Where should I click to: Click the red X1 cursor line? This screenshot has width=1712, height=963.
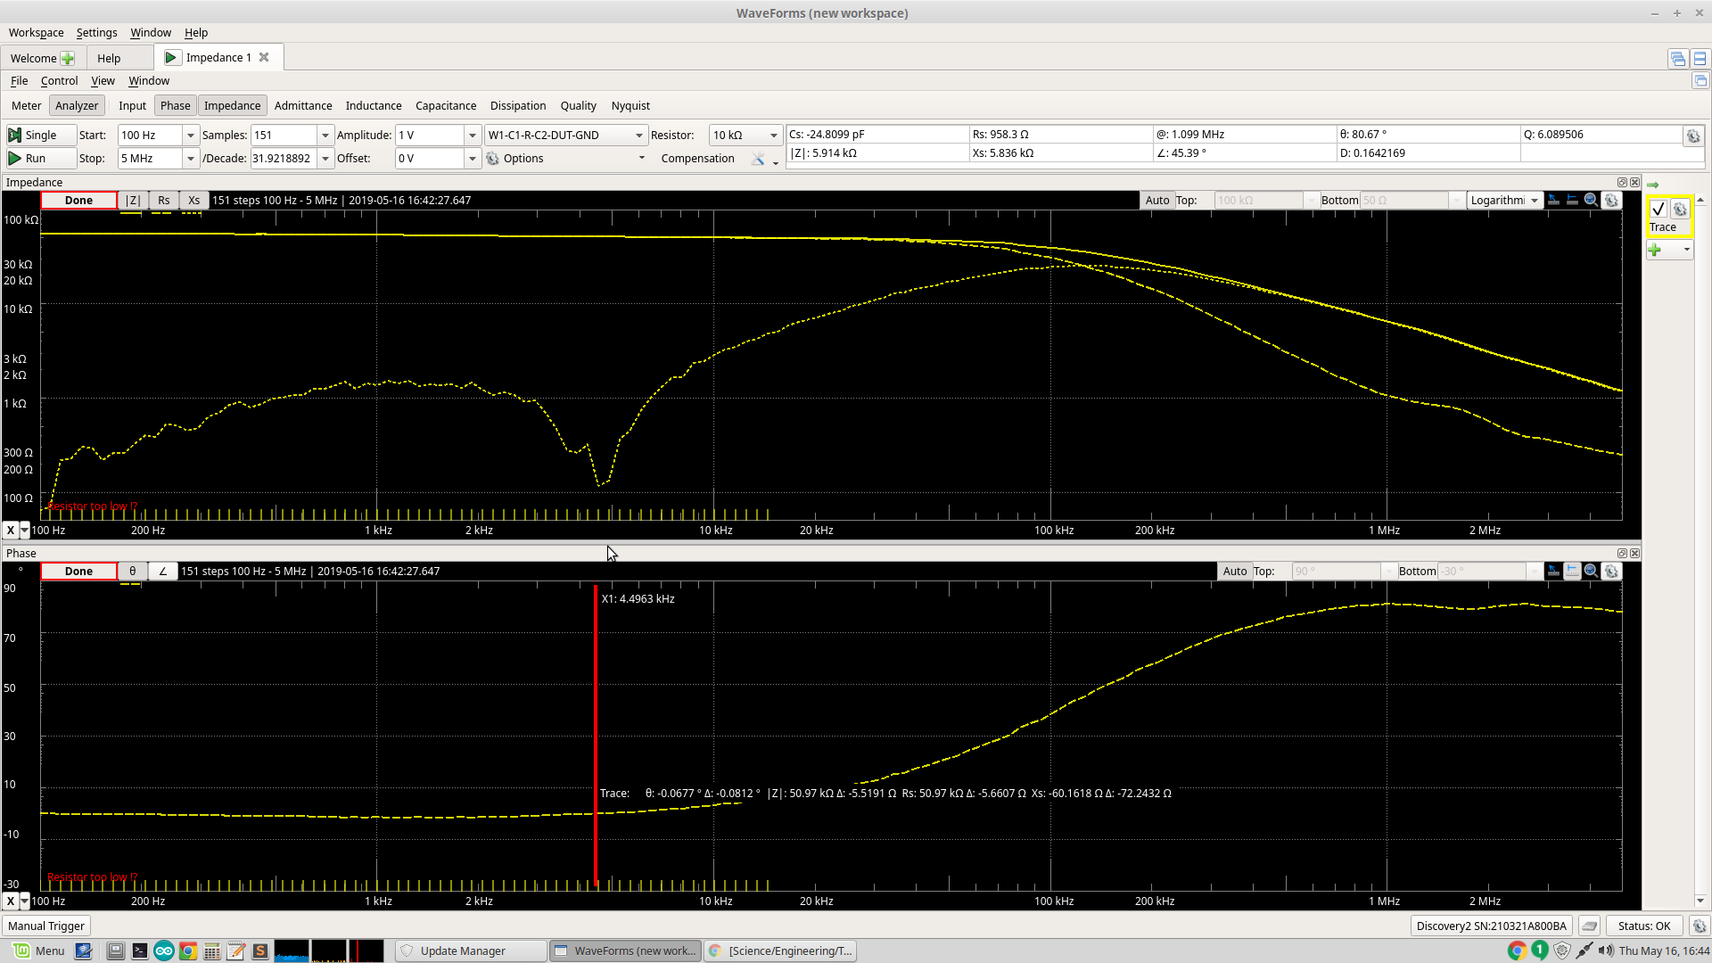pos(596,736)
